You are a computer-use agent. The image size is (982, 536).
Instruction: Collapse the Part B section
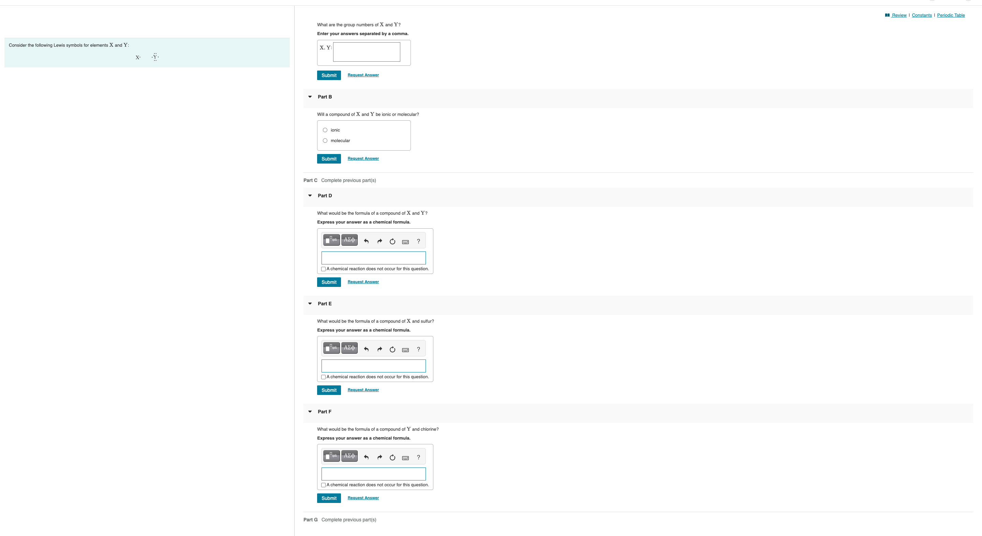pyautogui.click(x=310, y=97)
